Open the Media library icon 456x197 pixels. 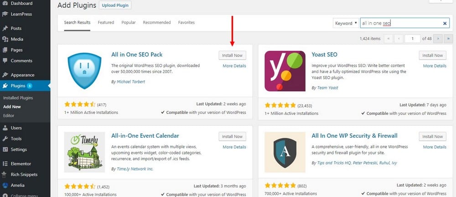coord(5,39)
